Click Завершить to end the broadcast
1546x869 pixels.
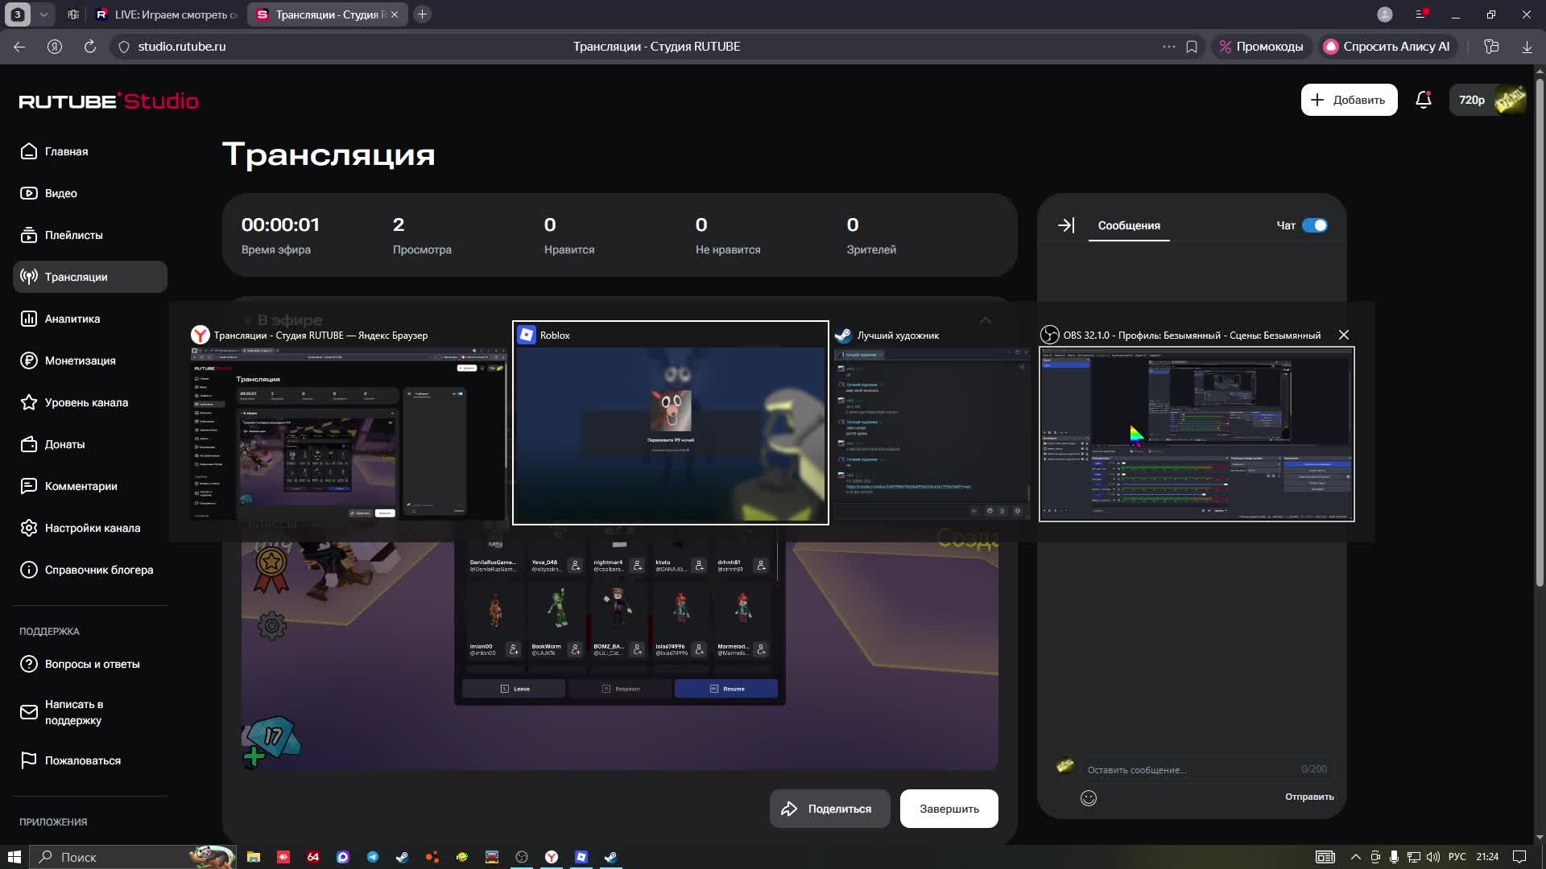pos(949,809)
